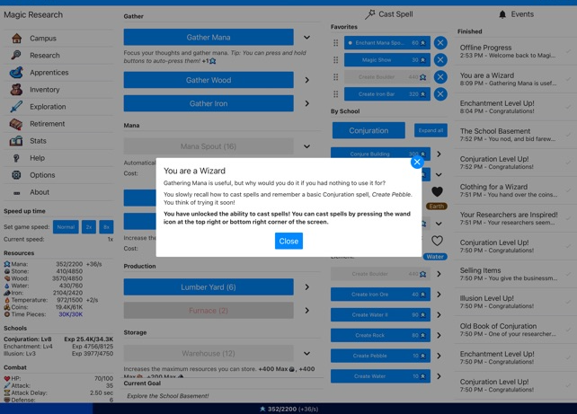Viewport: 577px width, 414px height.
Task: Expand the Create Iron Ore spell
Action: pyautogui.click(x=439, y=295)
